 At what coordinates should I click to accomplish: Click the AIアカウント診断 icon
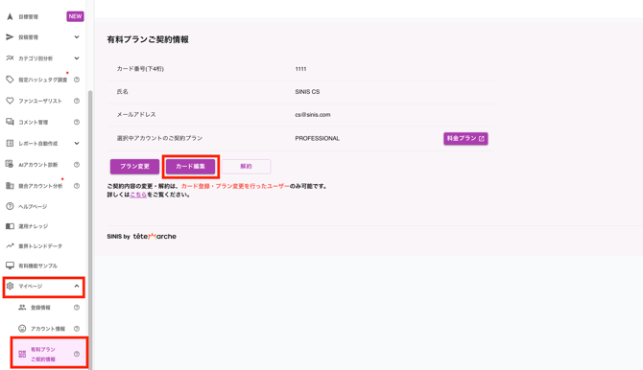[x=10, y=164]
